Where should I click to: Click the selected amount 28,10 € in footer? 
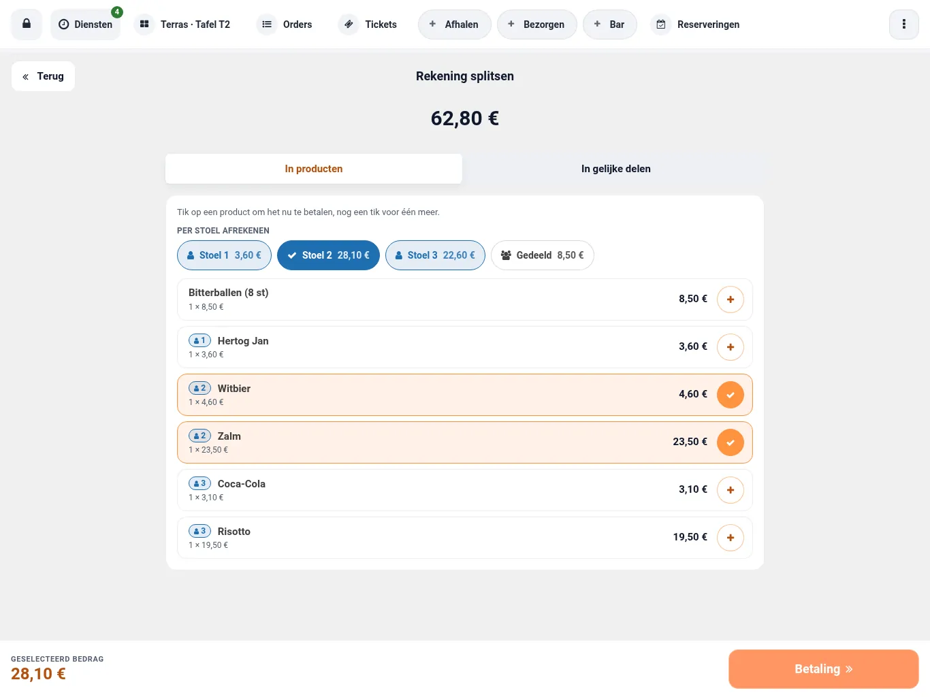pyautogui.click(x=38, y=674)
